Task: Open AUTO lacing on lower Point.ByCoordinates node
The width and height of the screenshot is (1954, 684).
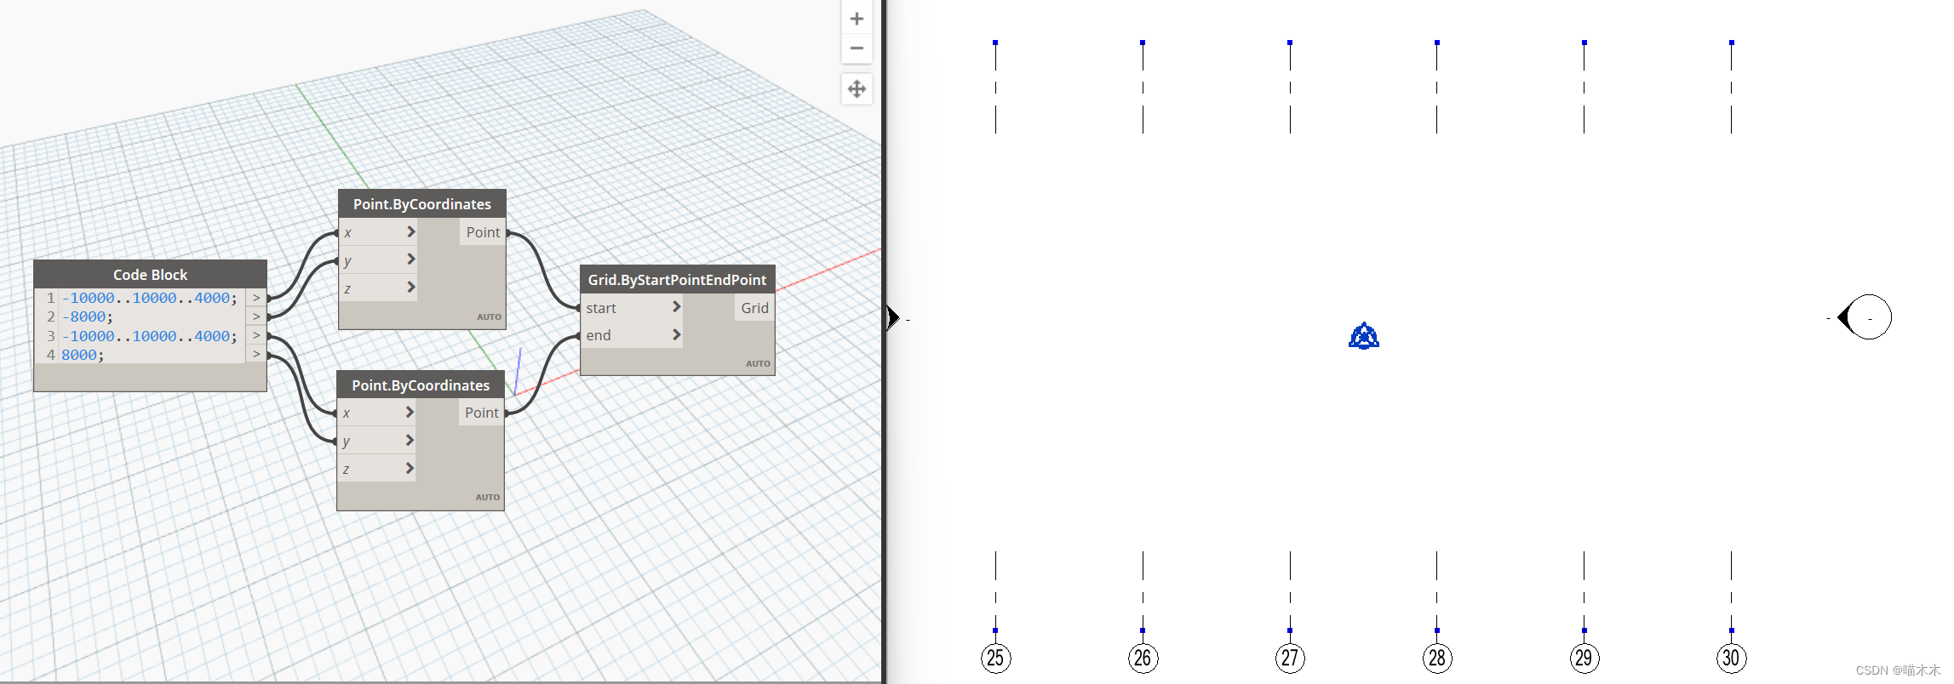Action: point(487,498)
